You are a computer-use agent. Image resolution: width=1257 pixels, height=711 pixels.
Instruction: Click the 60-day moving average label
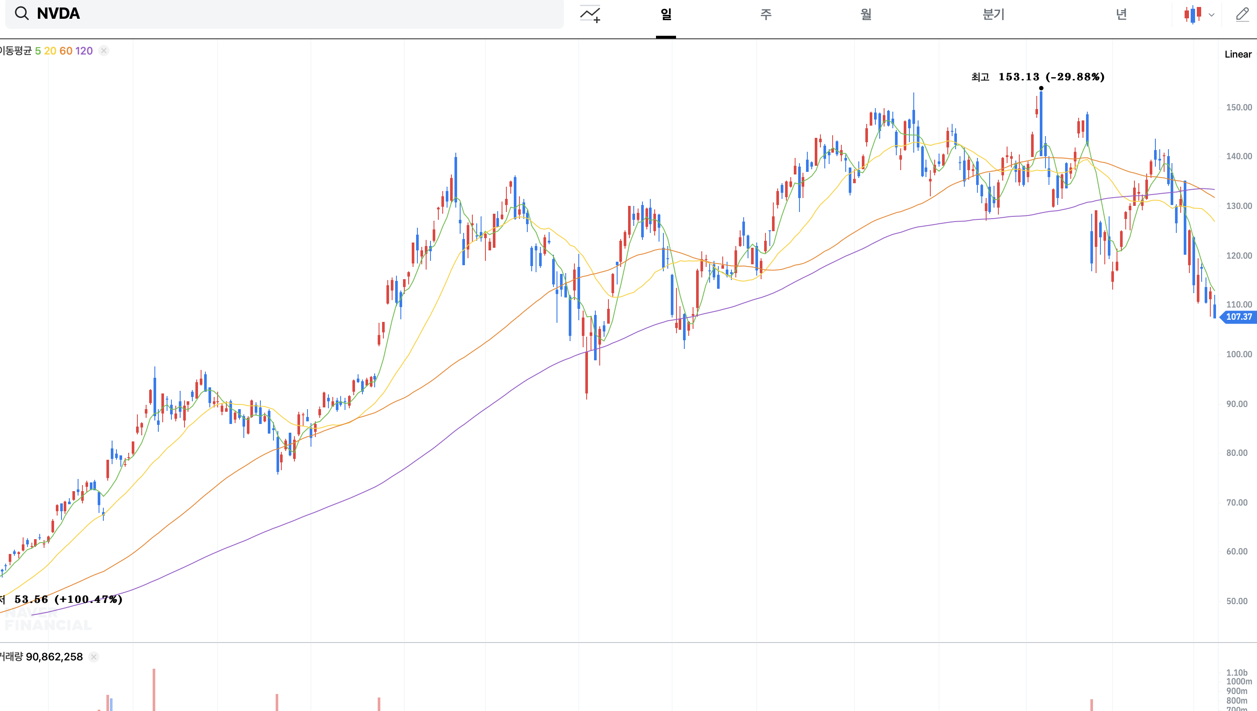coord(66,51)
